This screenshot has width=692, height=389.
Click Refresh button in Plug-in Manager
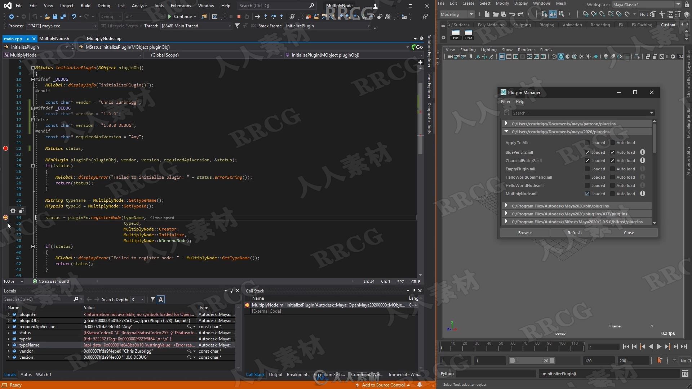575,232
